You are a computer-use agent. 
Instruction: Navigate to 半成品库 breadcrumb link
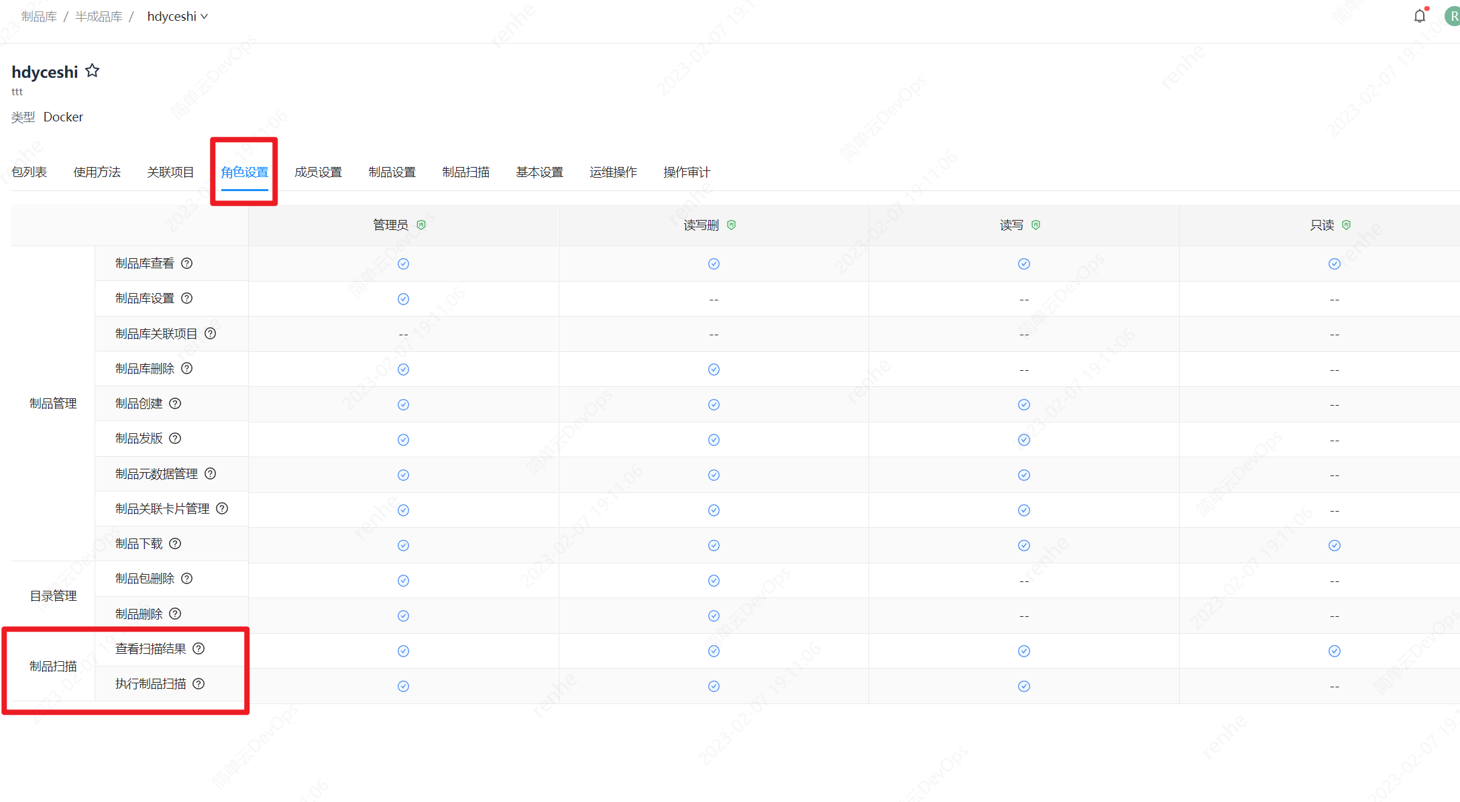point(99,16)
